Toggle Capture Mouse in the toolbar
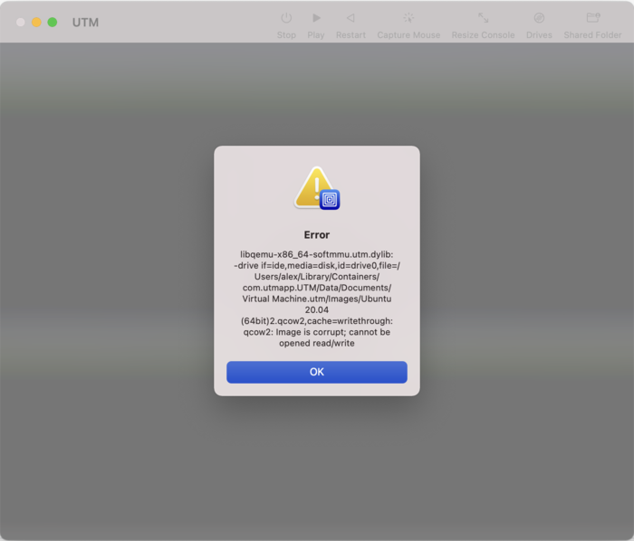Image resolution: width=634 pixels, height=541 pixels. [408, 18]
